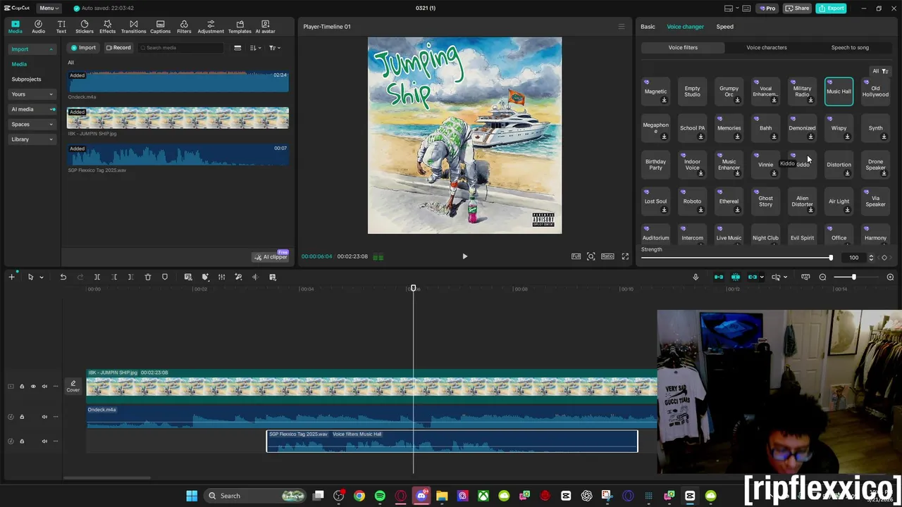
Task: Toggle lock on the Ondeck.m4a track
Action: coord(22,416)
